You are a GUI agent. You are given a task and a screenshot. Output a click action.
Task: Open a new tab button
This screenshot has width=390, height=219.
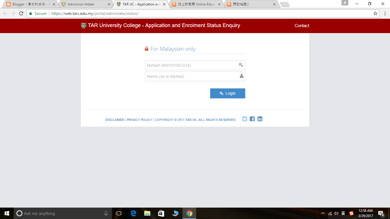[x=285, y=5]
